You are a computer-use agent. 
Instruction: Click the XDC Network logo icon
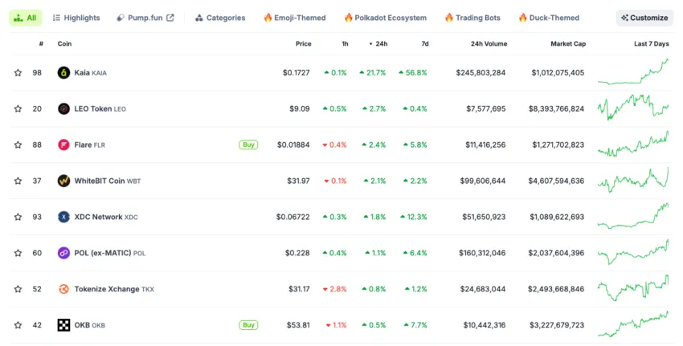[x=63, y=217]
